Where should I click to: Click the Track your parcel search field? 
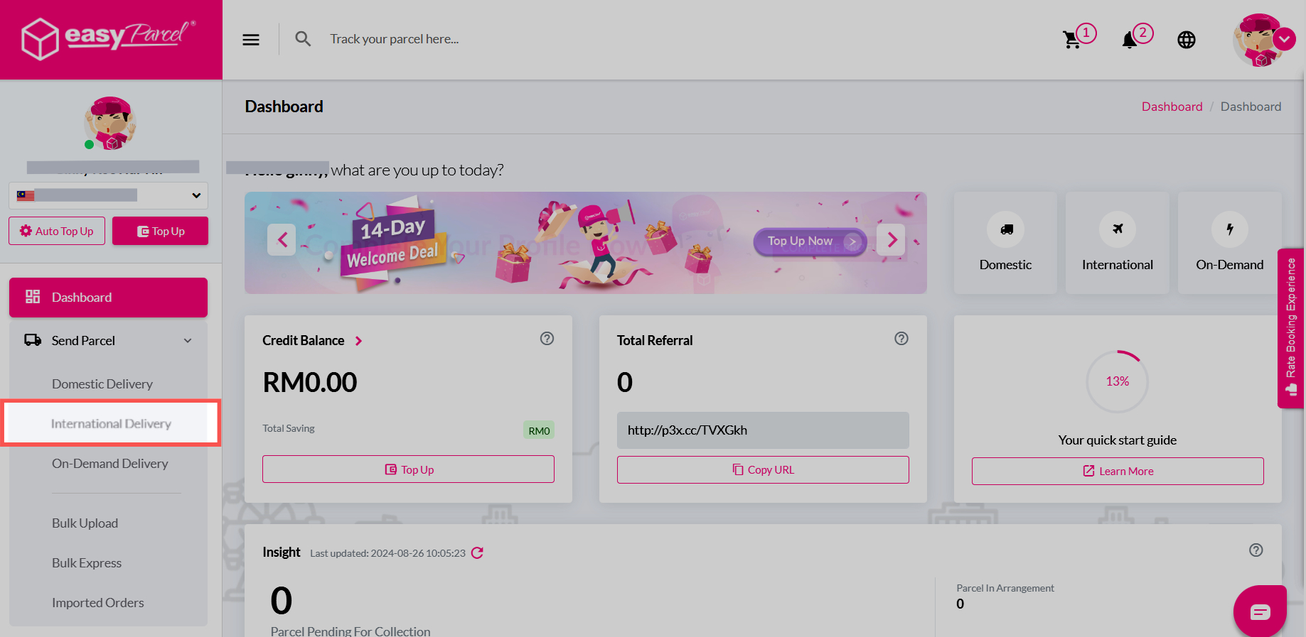click(x=395, y=39)
